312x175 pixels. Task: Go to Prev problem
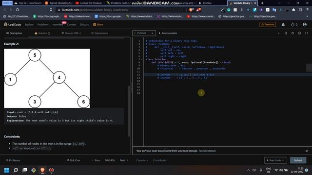pos(96,160)
